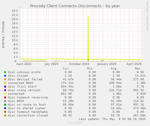The image size is (150, 126).
Task: Click the 'disc decrypt failed' legend label
Action: [25, 79]
